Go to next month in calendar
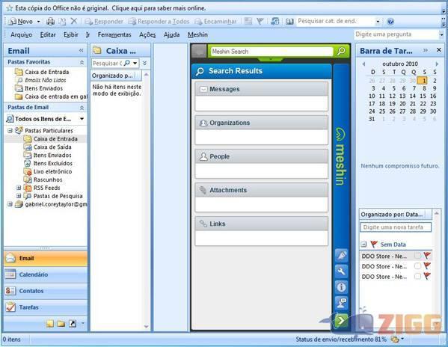The width and height of the screenshot is (448, 347). 437,64
